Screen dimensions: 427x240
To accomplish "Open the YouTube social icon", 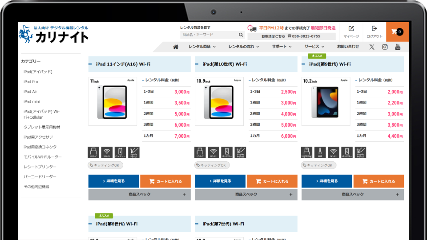I will click(398, 47).
